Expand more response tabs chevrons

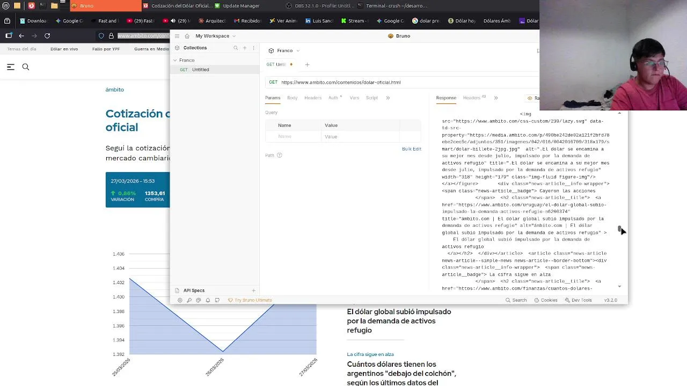click(496, 98)
